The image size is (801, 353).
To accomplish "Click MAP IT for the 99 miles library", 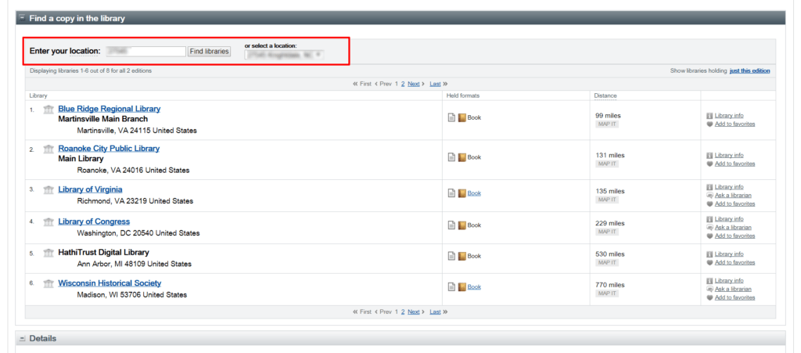I will click(x=607, y=124).
